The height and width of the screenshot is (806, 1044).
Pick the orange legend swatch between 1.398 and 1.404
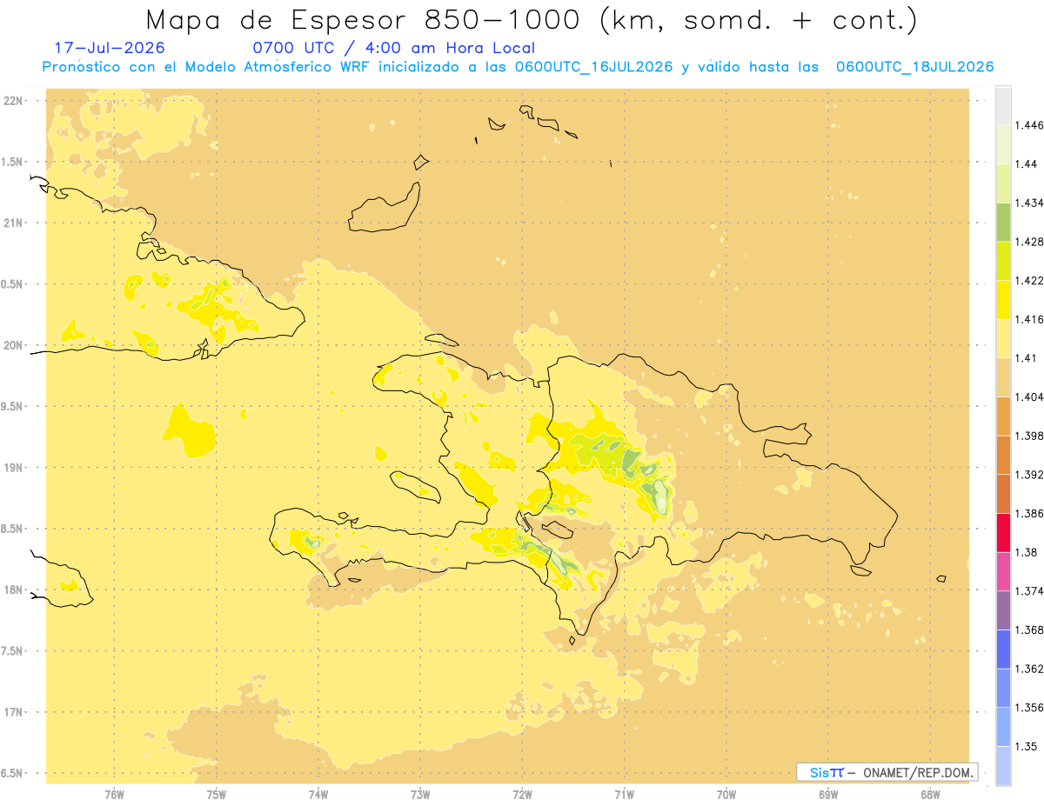point(1003,416)
